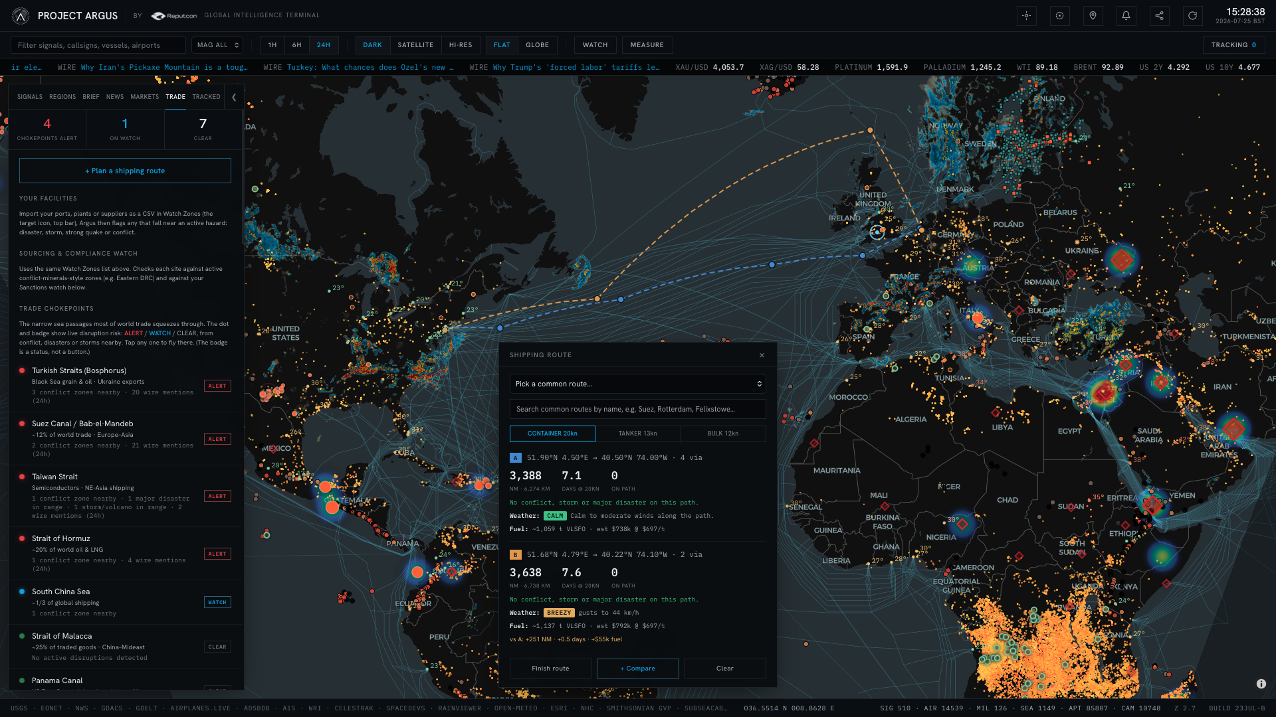Click the red diamond marker over Ukraine

1122,260
